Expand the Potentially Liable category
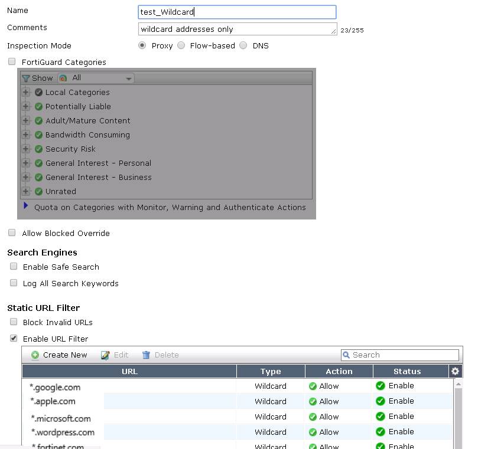The image size is (478, 449). coord(25,107)
